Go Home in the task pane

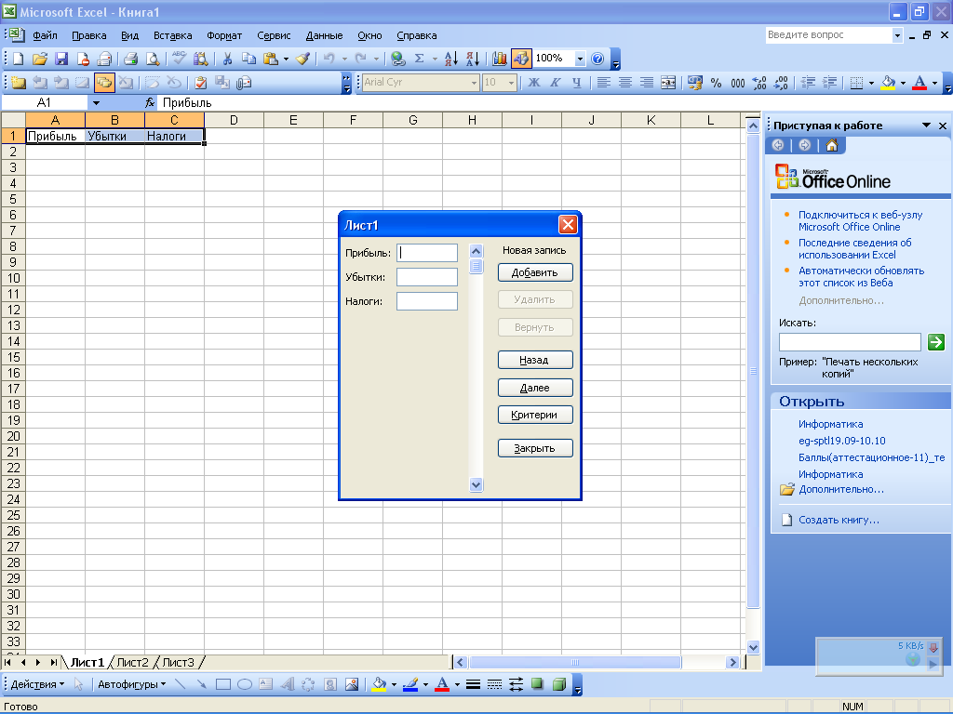831,145
